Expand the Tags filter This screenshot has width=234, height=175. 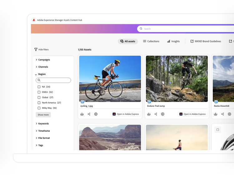39,145
